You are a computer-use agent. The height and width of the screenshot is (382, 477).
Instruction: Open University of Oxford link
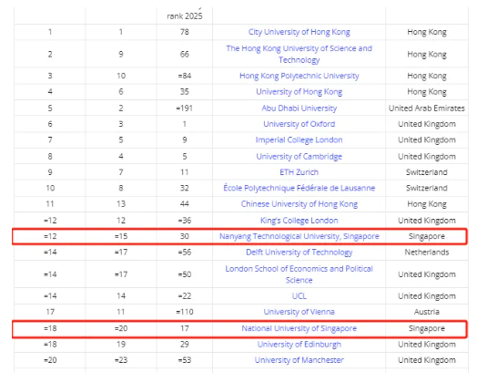click(299, 124)
